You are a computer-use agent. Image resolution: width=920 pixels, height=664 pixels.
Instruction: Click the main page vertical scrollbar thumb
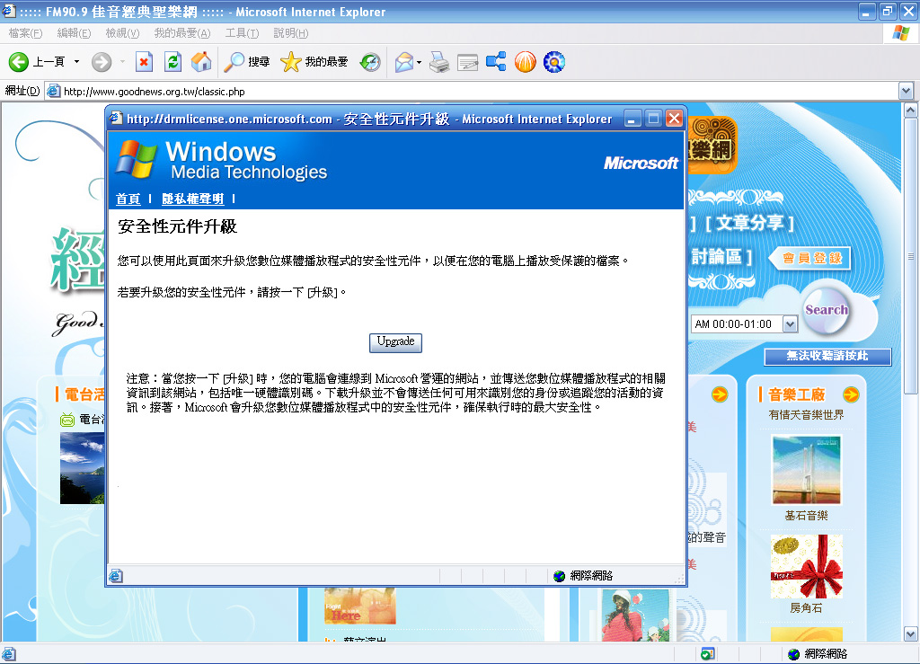(x=911, y=256)
